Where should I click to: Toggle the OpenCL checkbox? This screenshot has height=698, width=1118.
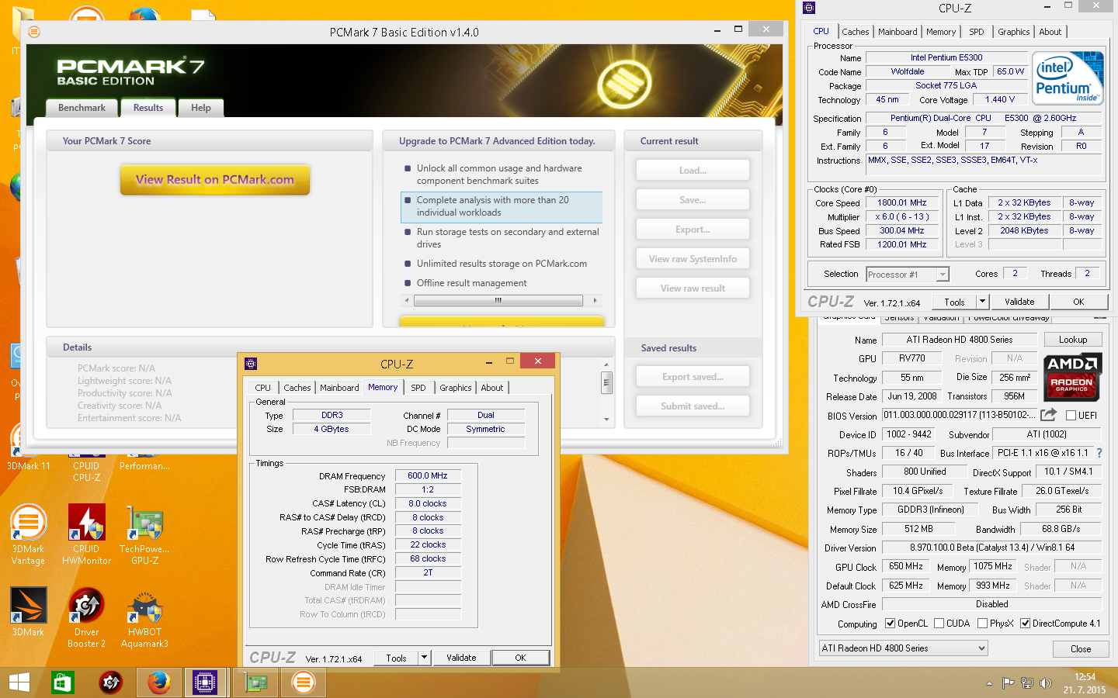tap(890, 624)
